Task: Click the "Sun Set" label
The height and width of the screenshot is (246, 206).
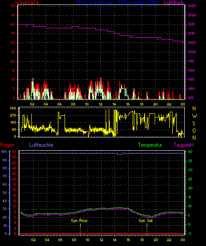Action: tap(145, 221)
